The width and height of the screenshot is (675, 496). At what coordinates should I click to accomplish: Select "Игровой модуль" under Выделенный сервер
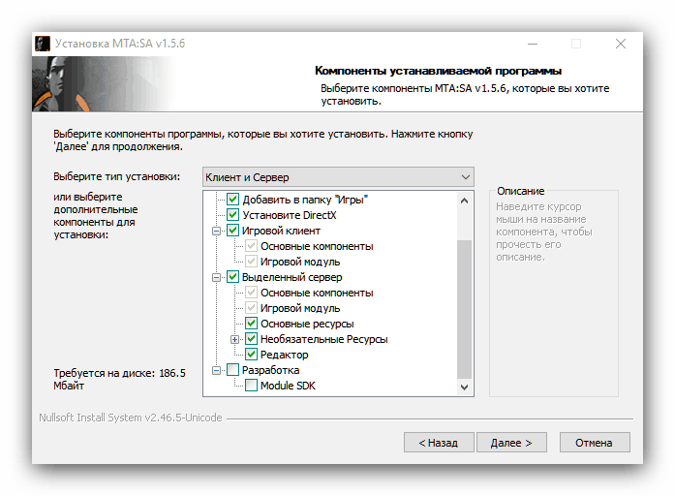[300, 308]
